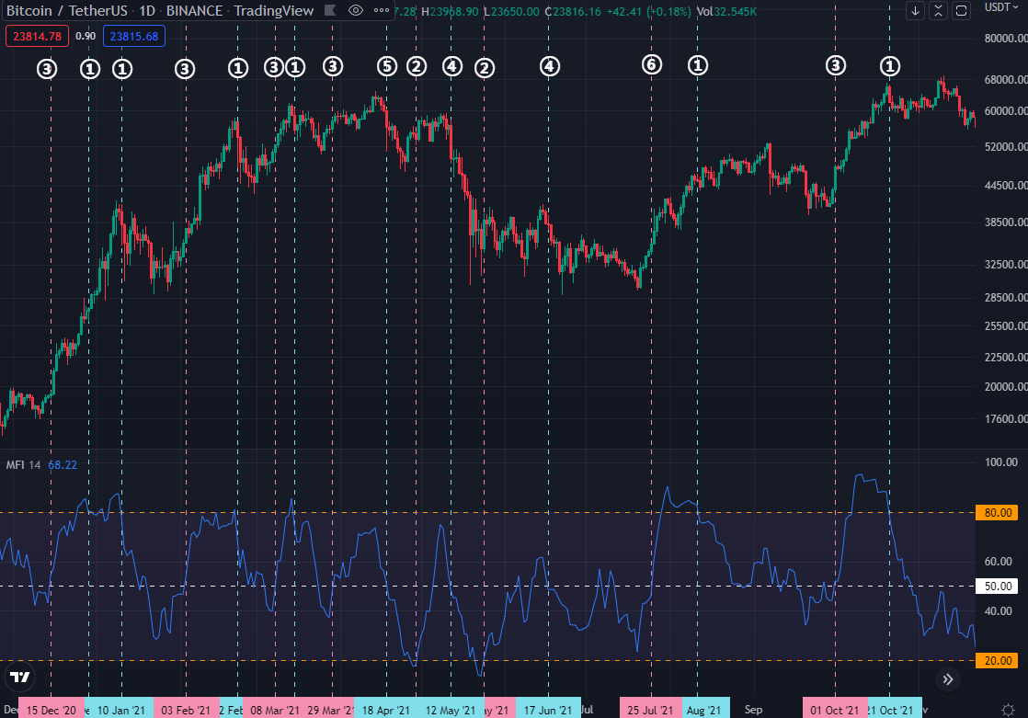Click the MFI value 68.22
Screen dimensions: 1028x718
(x=63, y=465)
